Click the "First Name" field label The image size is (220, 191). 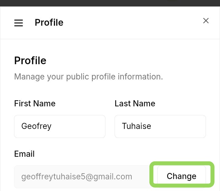point(35,104)
